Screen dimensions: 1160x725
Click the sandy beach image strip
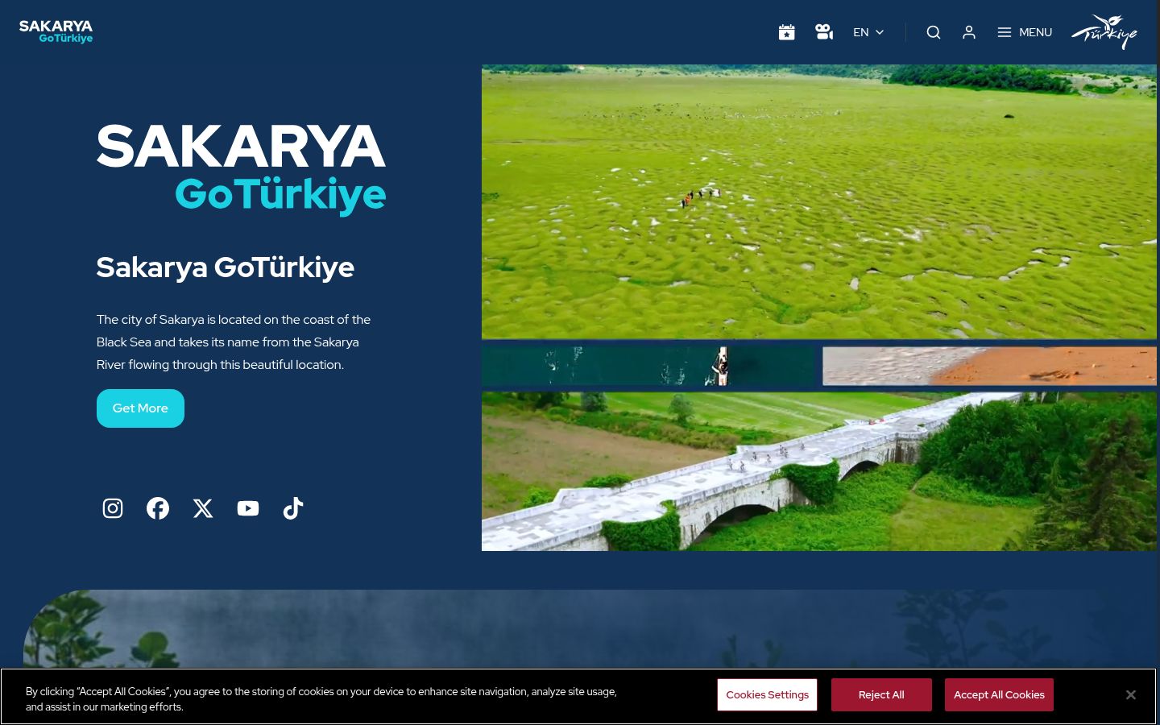tap(989, 366)
